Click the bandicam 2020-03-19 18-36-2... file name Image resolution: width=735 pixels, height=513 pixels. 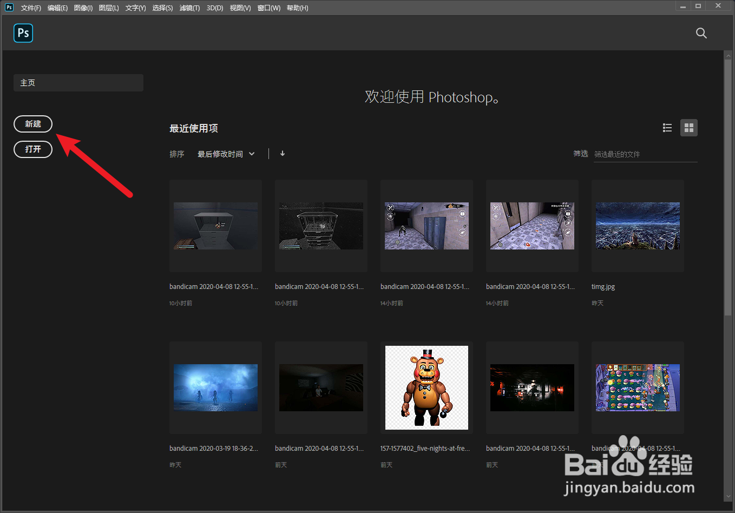click(214, 449)
